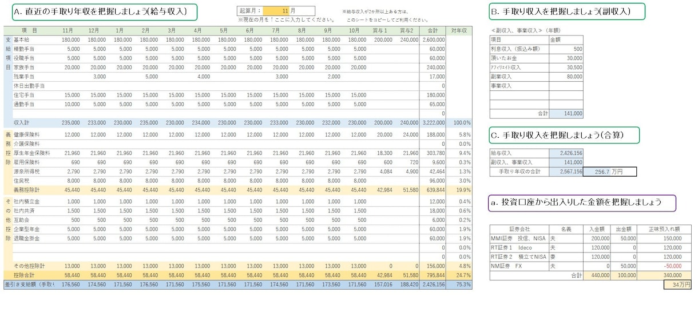Select the MMI証券 投信、NISA row
Screen dimensions: 698x324
click(590, 238)
